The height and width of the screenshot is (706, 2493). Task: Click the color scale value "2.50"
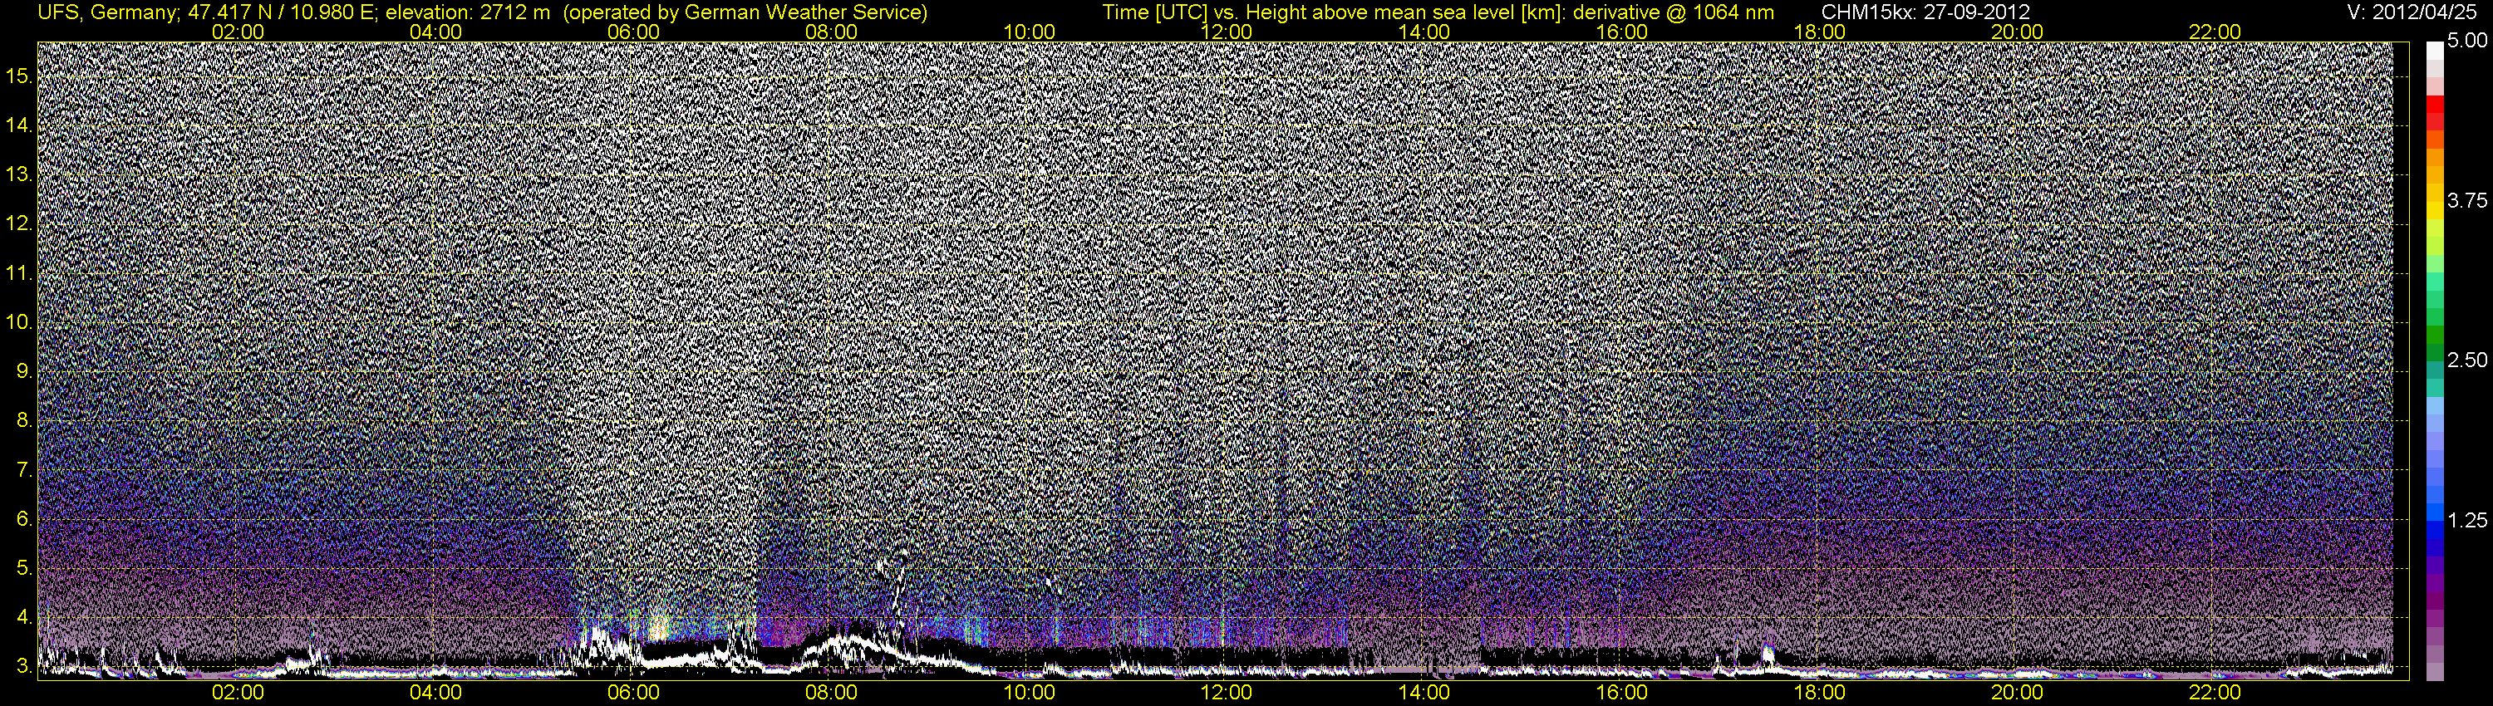point(2467,360)
